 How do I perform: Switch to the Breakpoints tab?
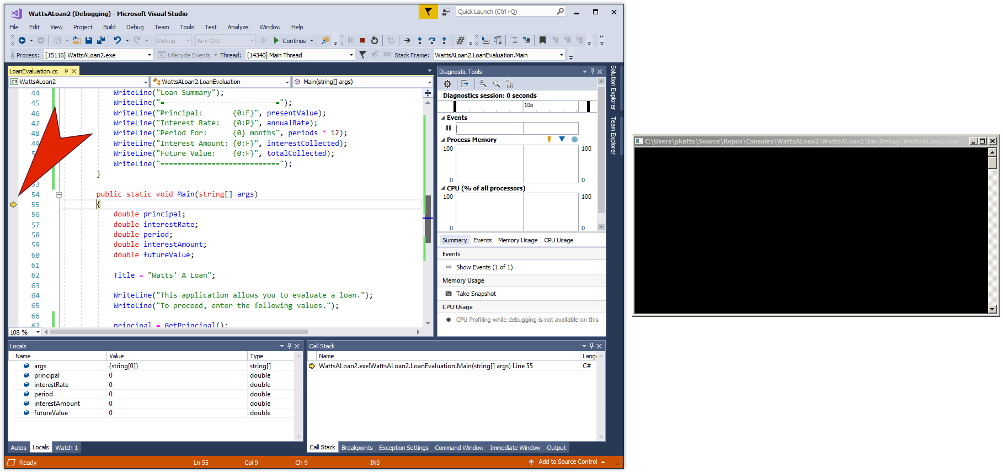(x=357, y=448)
